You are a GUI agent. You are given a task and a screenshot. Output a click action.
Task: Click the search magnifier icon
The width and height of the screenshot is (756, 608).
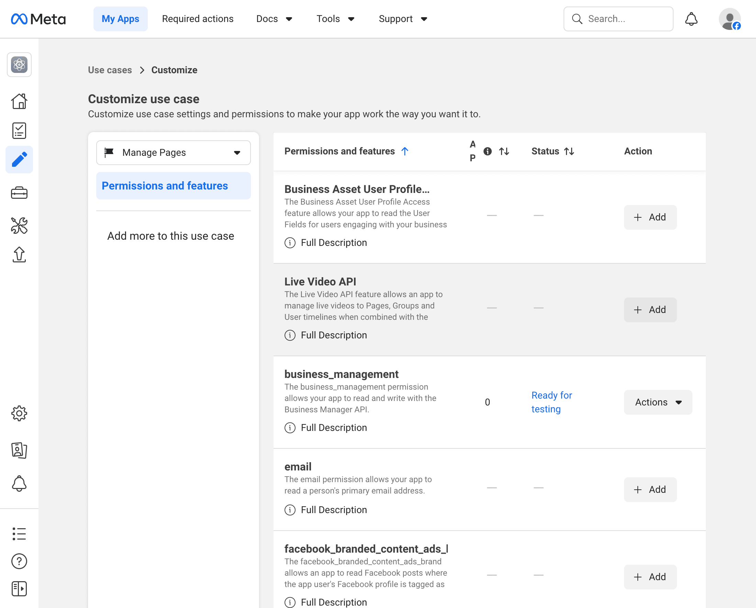click(x=577, y=19)
